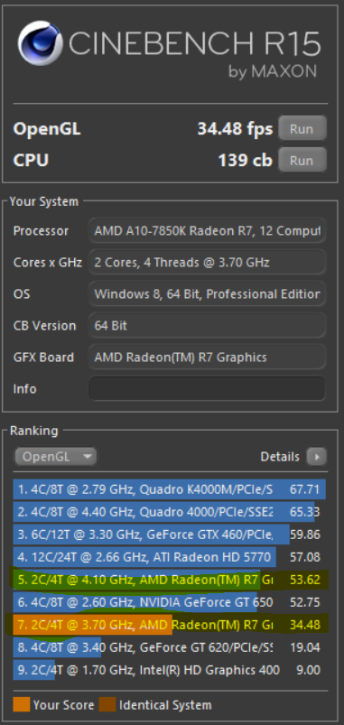Select the ATI Radeon HD 5770 entry
Image resolution: width=344 pixels, height=725 pixels.
pyautogui.click(x=169, y=557)
